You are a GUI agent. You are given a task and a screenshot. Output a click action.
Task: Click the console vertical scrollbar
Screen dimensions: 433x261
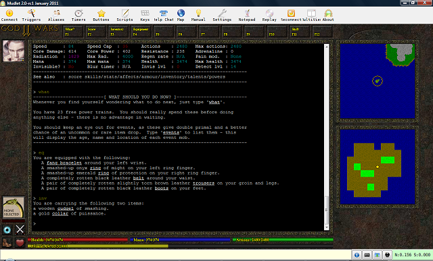click(326, 137)
